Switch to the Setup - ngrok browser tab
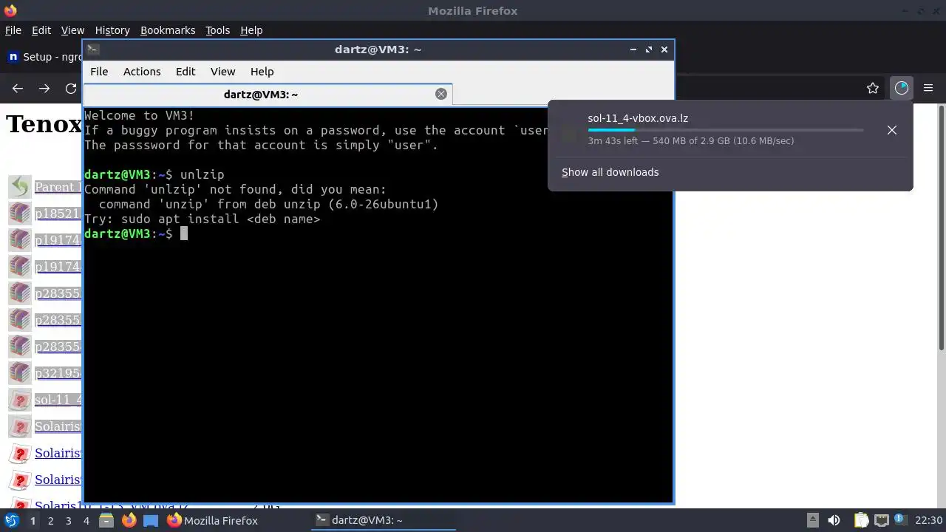The width and height of the screenshot is (946, 532). [x=43, y=57]
